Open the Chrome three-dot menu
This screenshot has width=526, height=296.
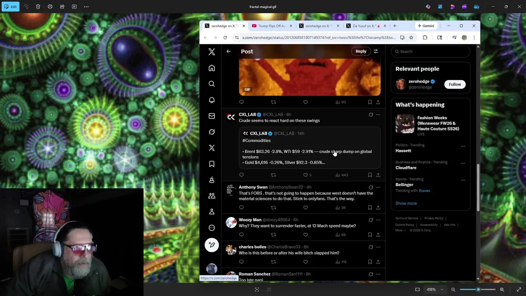[474, 37]
